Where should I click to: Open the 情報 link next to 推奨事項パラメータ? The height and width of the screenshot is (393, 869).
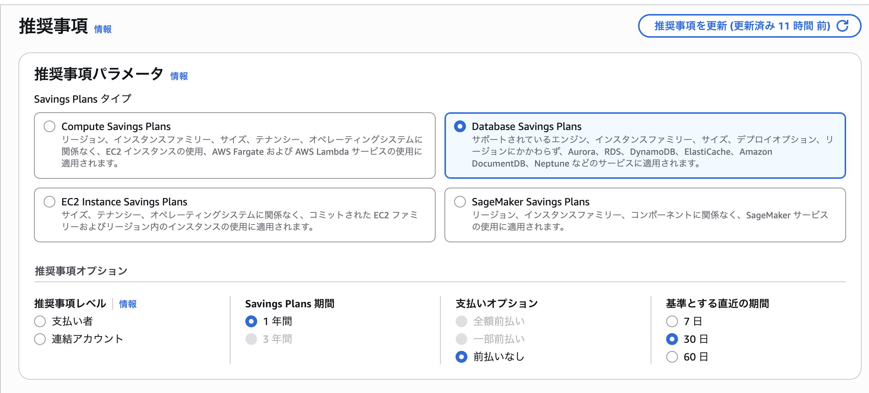tap(179, 76)
